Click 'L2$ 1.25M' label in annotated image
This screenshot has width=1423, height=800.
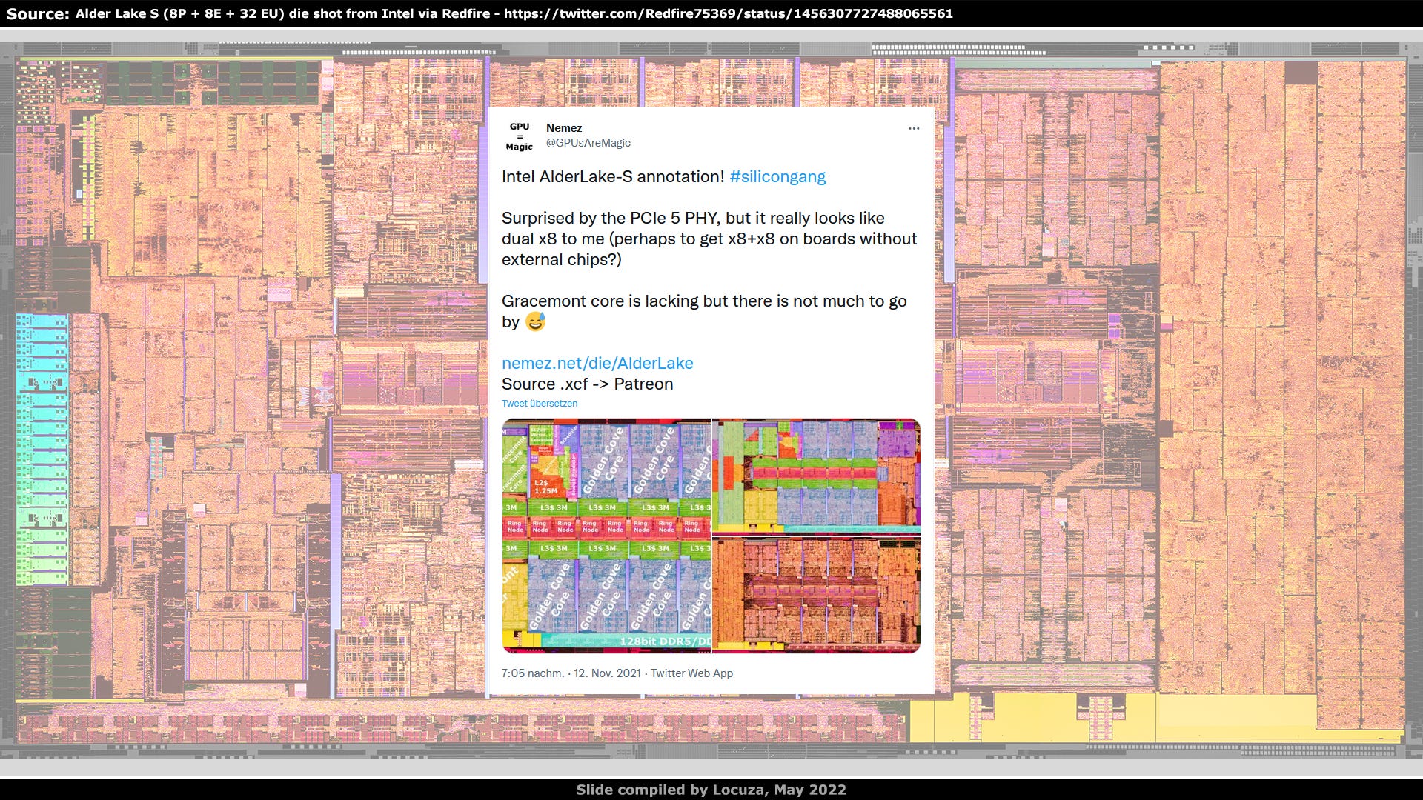coord(546,487)
